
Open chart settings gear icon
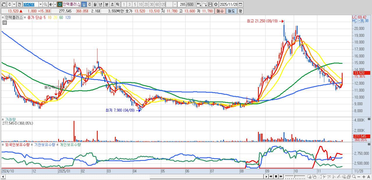tap(216, 4)
